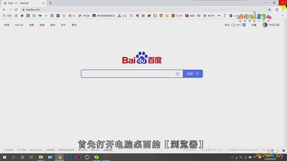Viewport: 287px width, 161px height.
Task: Select the 百度一下 browser tab
Action: (x=23, y=3)
